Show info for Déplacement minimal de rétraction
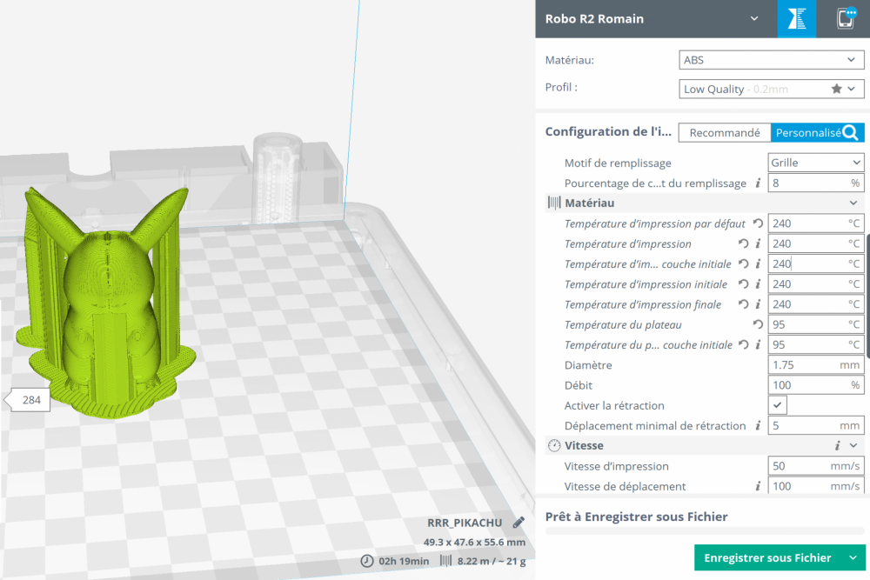Screen dimensions: 870x580 click(758, 426)
